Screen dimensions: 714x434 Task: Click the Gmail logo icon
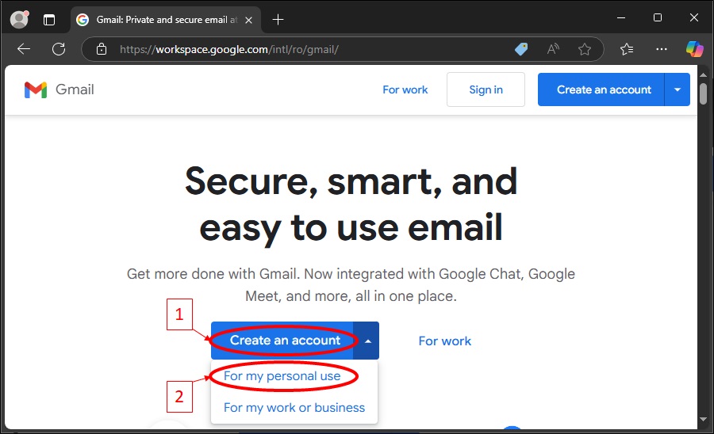coord(36,89)
